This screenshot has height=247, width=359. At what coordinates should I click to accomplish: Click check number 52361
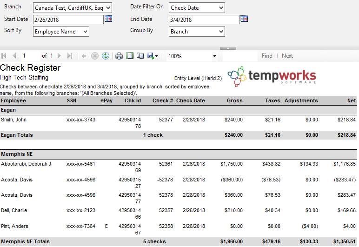(x=166, y=164)
